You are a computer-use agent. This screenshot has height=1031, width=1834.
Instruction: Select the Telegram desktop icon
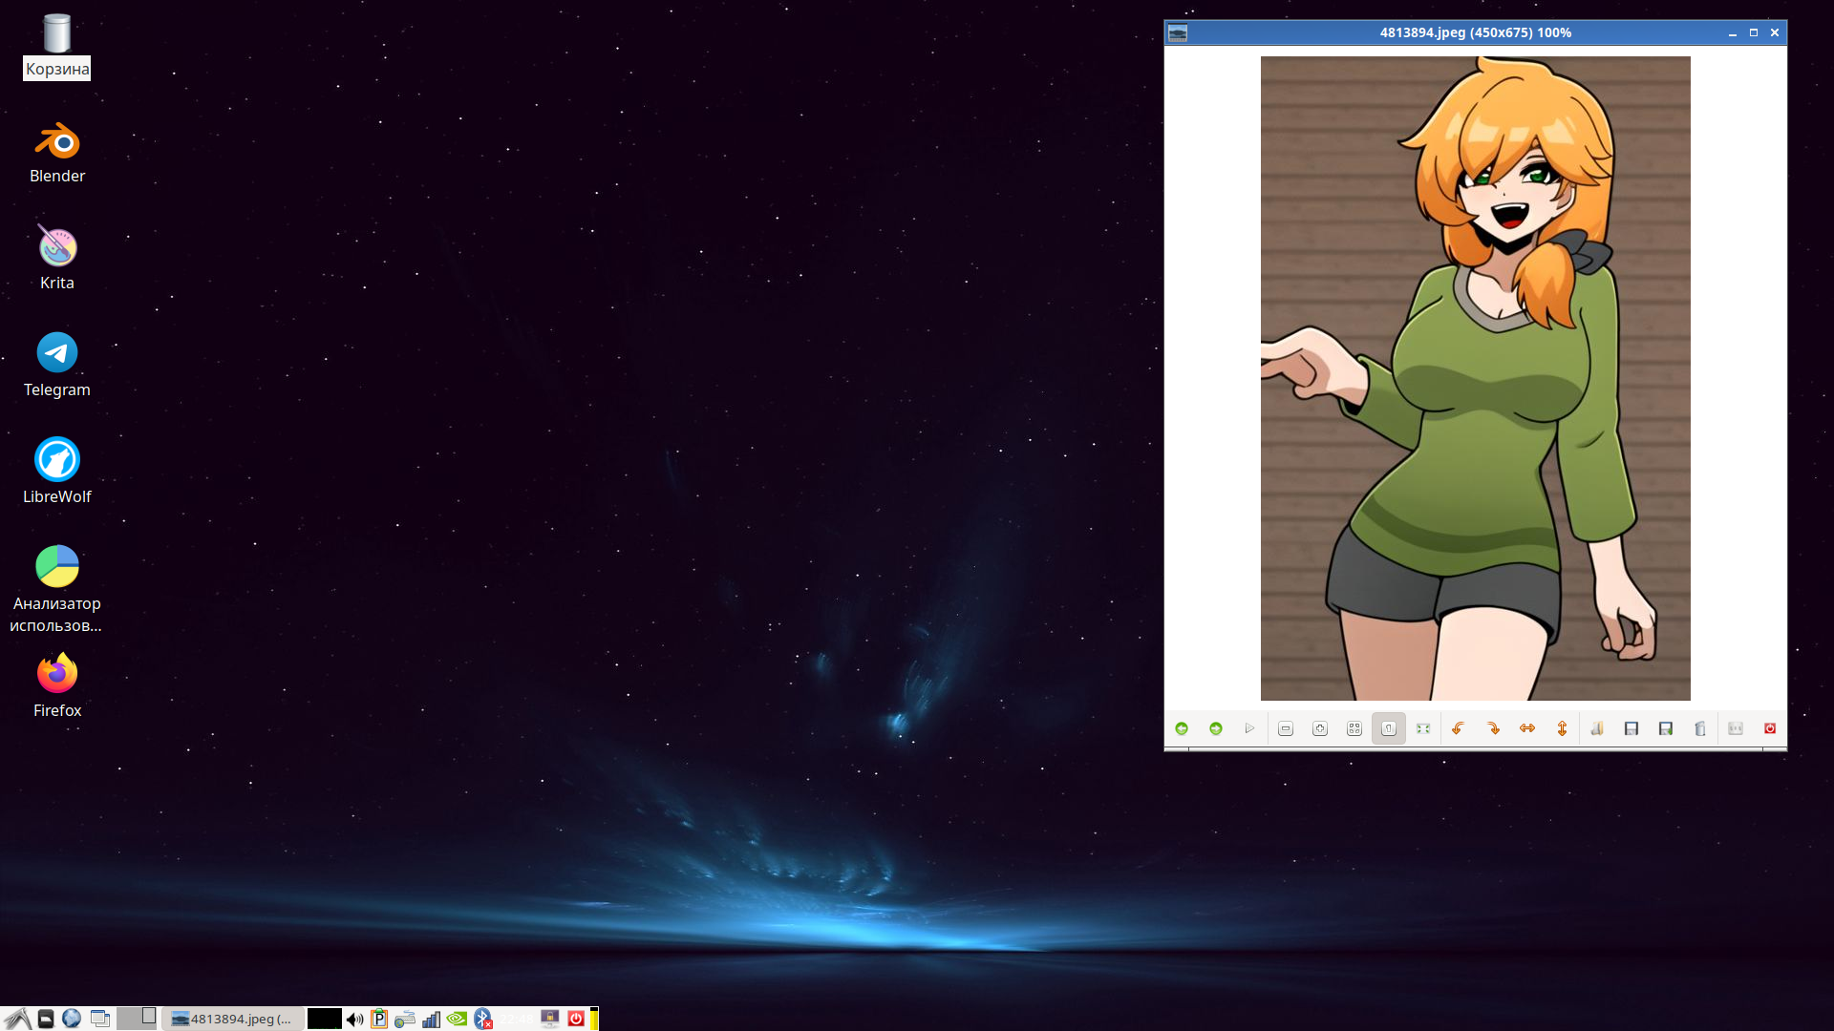click(x=56, y=366)
